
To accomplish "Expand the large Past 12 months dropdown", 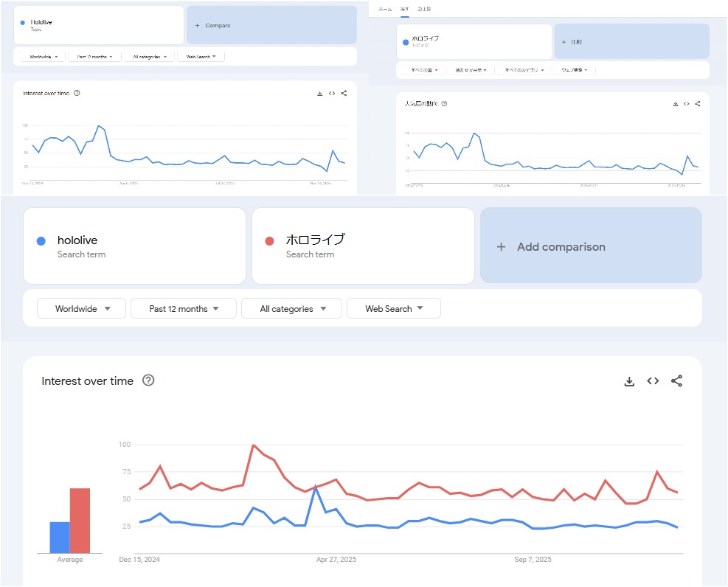I will click(x=184, y=308).
